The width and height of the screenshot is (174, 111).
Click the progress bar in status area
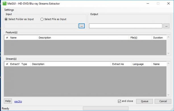(x=106, y=108)
